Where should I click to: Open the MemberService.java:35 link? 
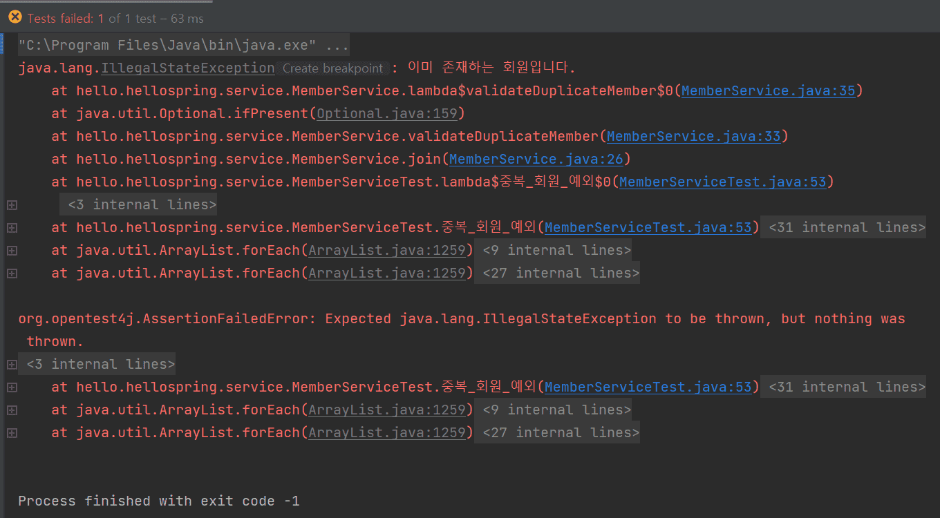(x=768, y=91)
